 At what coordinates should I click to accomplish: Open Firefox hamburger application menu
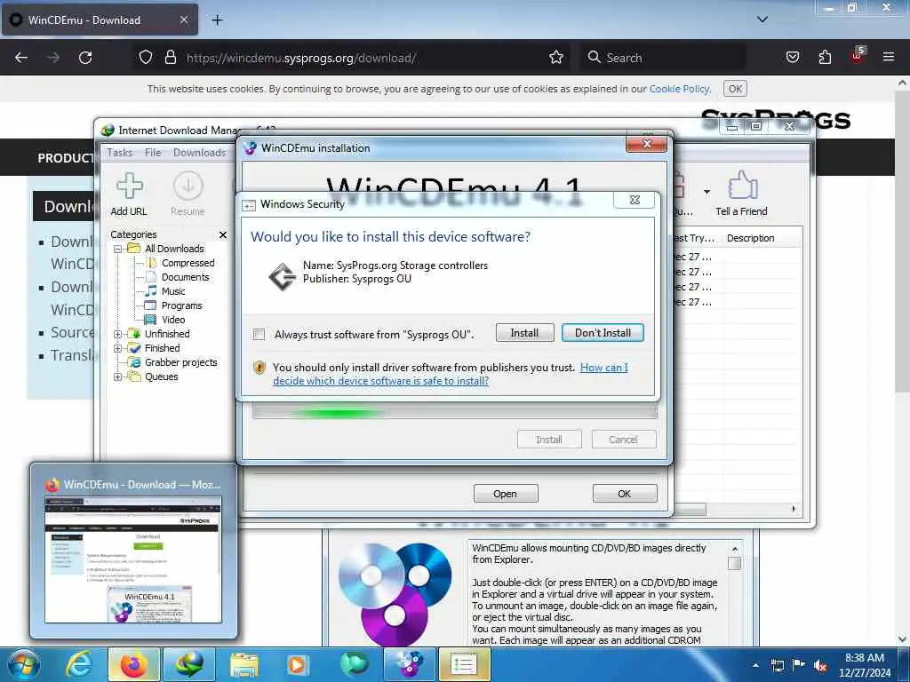889,58
